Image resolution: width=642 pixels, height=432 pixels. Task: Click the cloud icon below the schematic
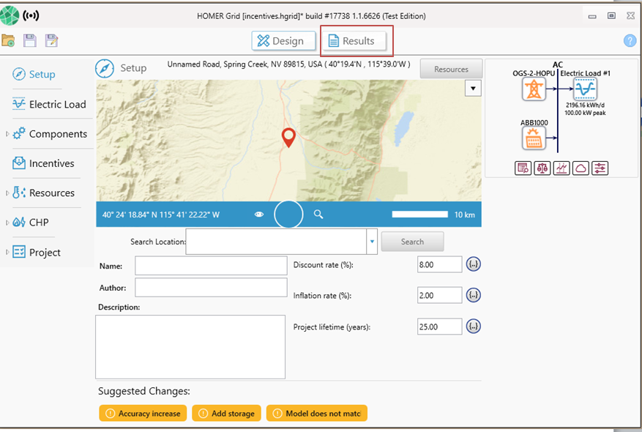[x=581, y=168]
